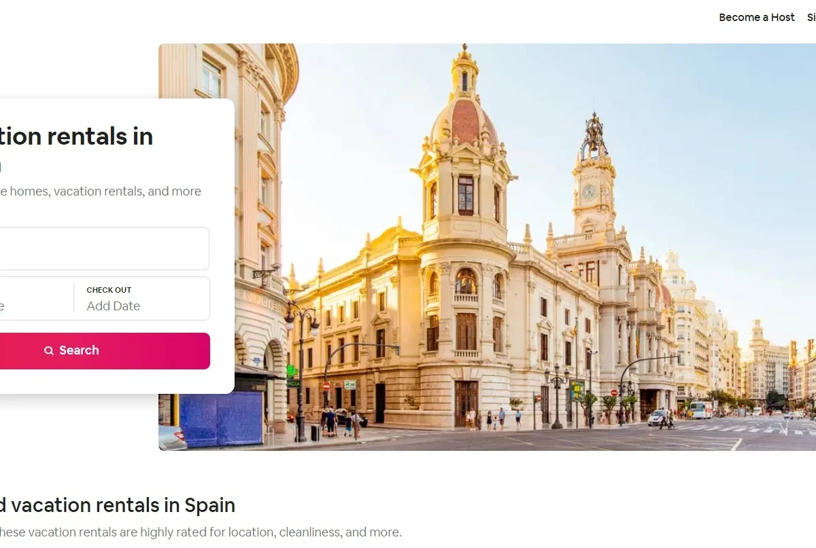
Task: Click the magnifying glass icon in Search
Action: tap(49, 350)
